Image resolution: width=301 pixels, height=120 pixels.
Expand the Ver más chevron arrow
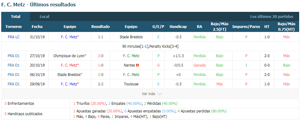(x=160, y=94)
